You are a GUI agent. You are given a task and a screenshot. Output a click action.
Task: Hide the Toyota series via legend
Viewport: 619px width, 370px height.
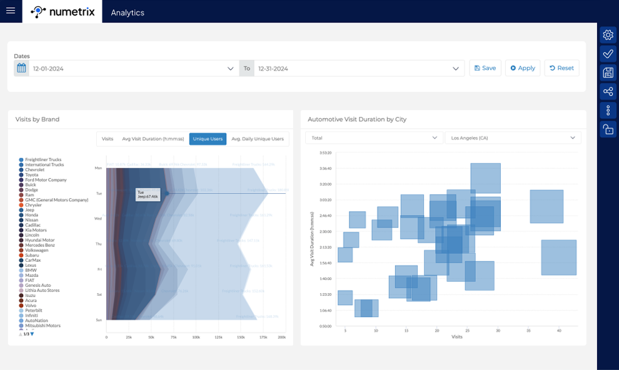pos(28,175)
